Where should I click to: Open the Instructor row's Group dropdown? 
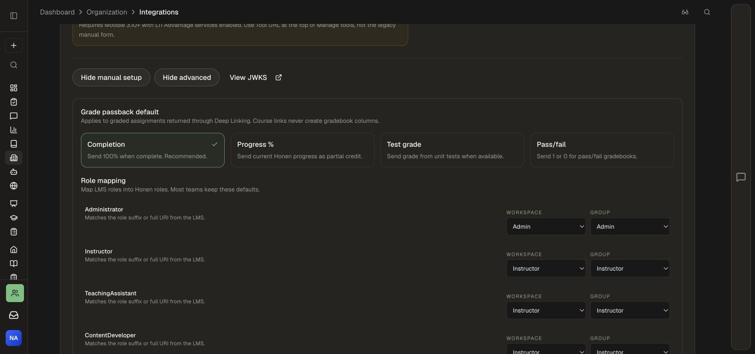(630, 269)
